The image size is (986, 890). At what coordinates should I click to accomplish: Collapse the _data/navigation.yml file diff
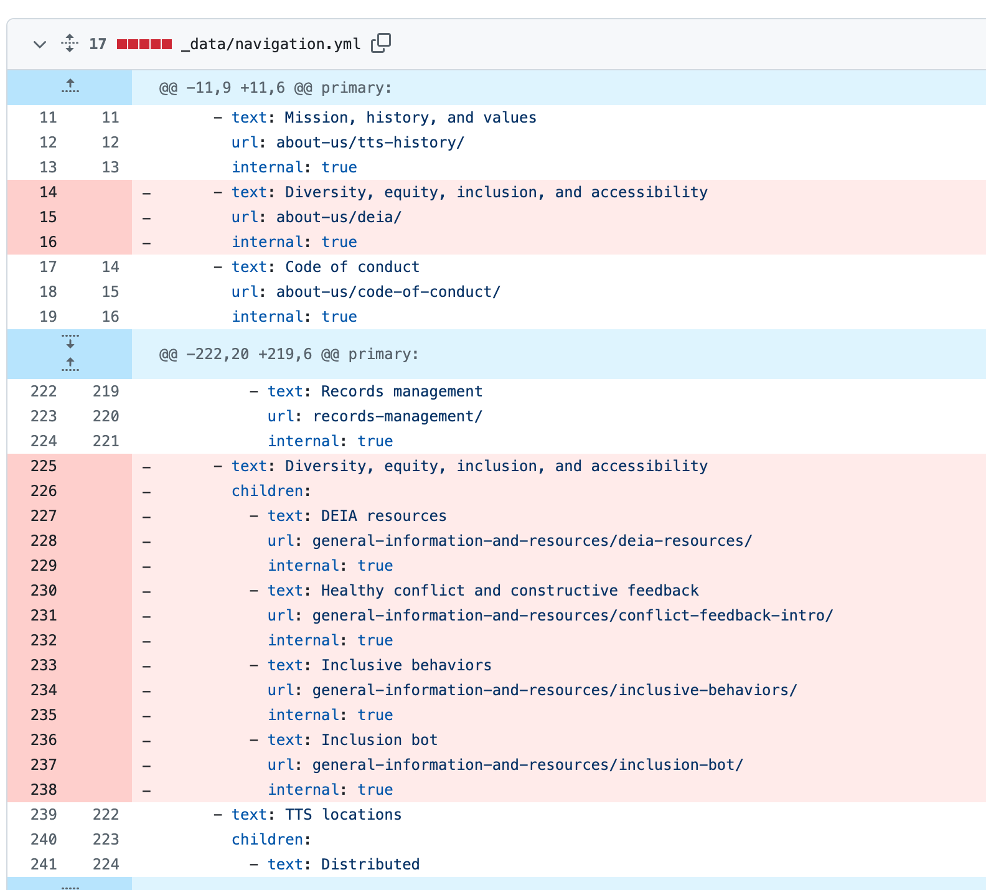40,44
